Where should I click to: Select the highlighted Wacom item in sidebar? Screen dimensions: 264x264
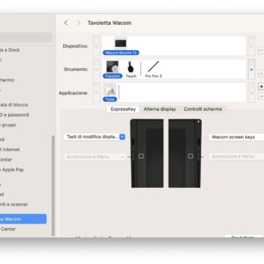pyautogui.click(x=23, y=219)
